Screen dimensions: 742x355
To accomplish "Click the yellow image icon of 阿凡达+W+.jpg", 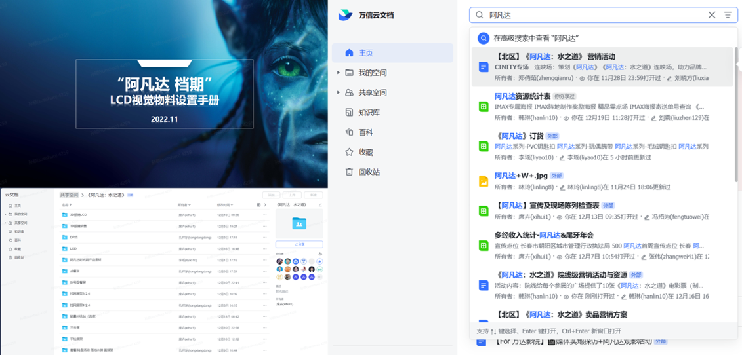I will tap(483, 181).
